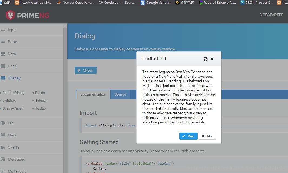Click the Messages chat icon
The image size is (288, 173).
click(3, 159)
